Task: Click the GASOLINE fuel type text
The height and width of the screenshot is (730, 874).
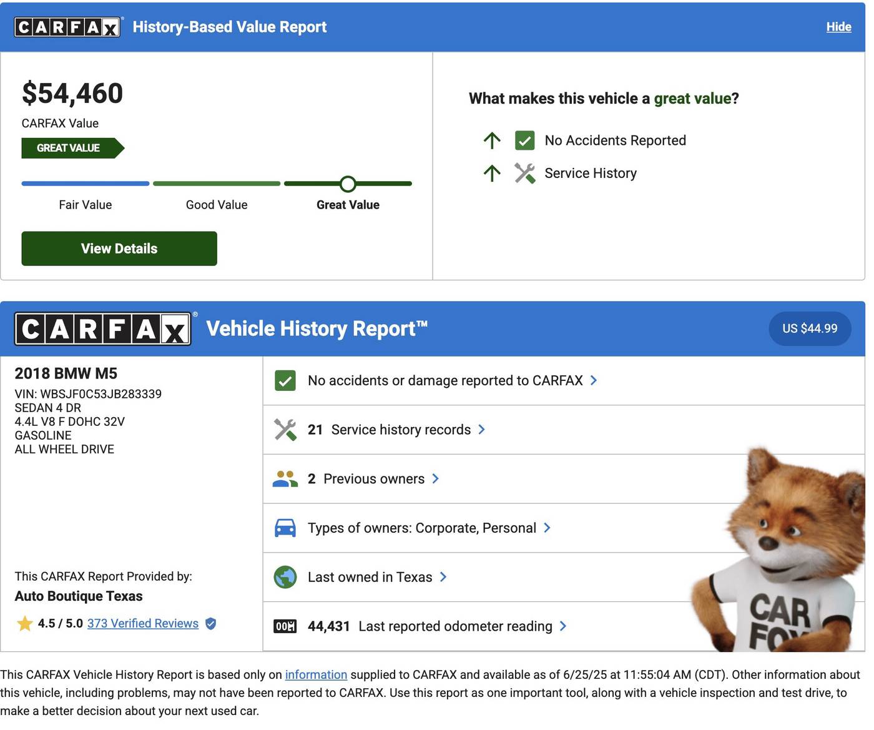Action: click(x=43, y=435)
